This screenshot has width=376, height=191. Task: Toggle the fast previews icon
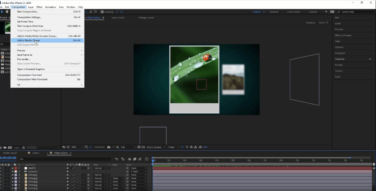point(187,147)
